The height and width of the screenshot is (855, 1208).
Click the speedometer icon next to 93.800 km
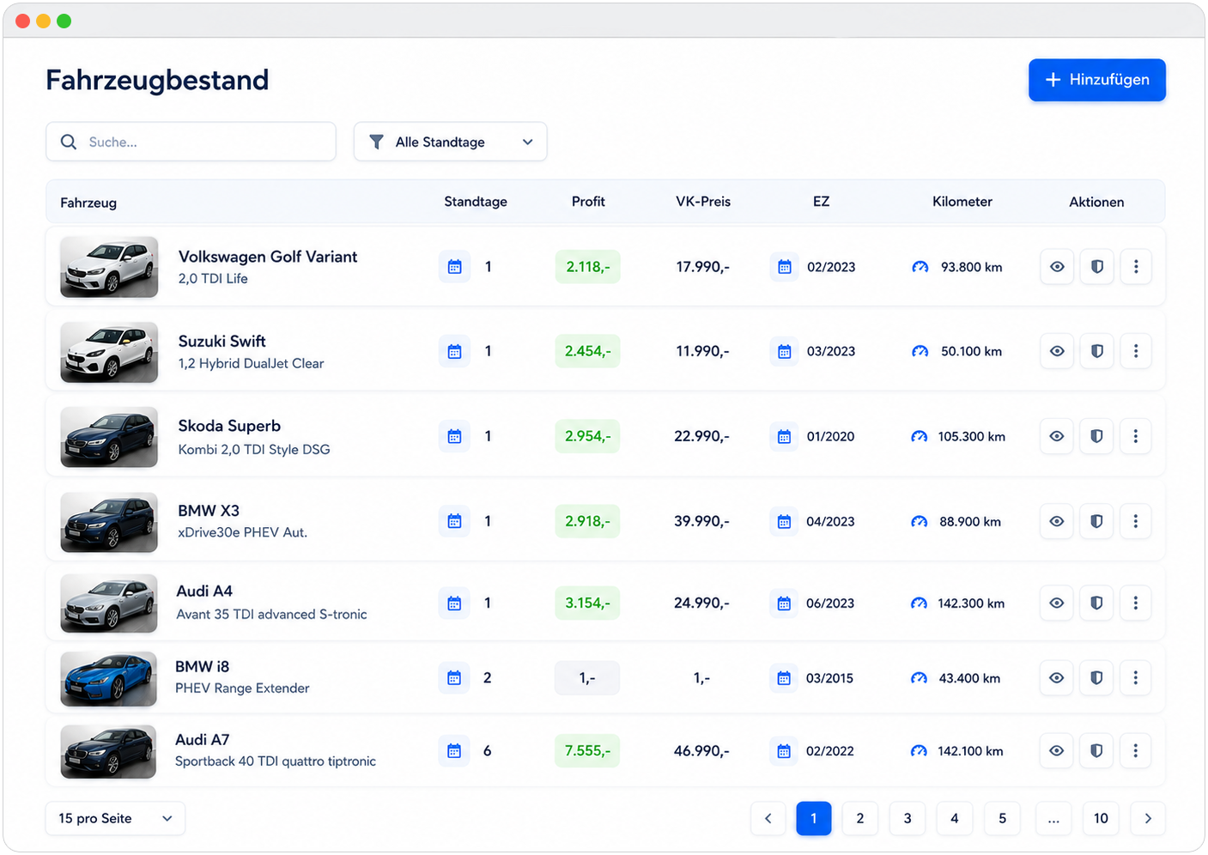tap(920, 267)
